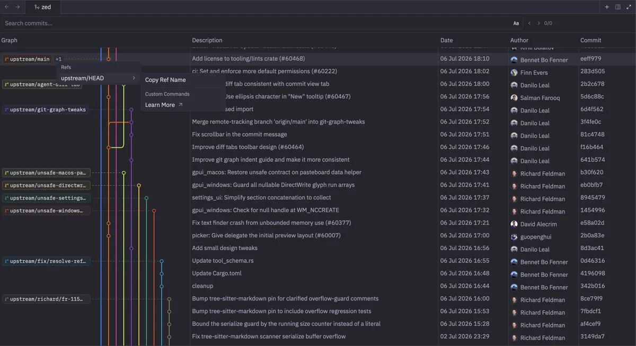Click commit hash 641b574

[591, 159]
